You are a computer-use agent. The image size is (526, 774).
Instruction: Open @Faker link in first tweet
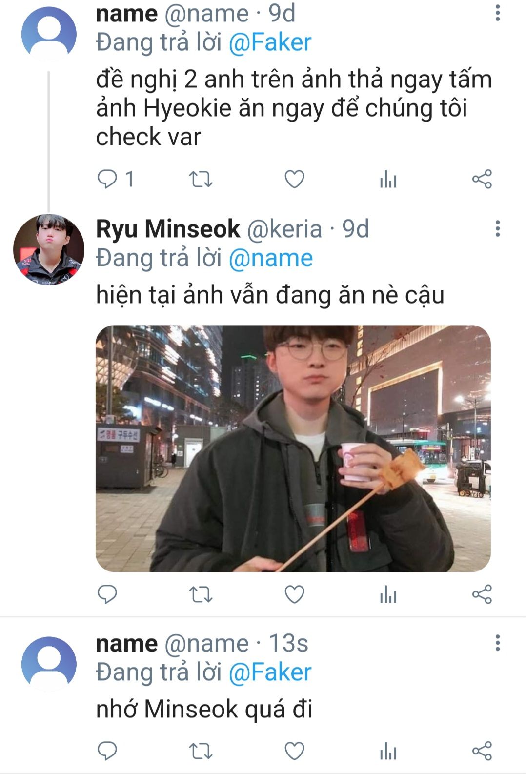(x=270, y=42)
